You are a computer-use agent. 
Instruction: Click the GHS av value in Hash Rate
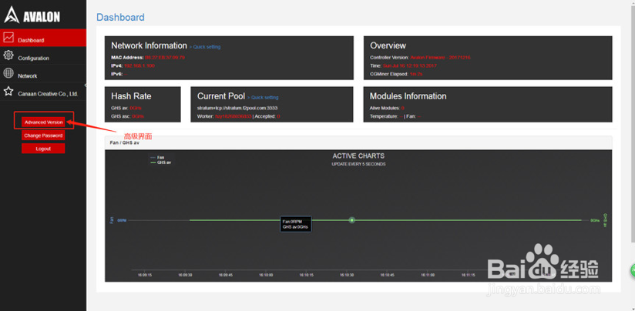pyautogui.click(x=136, y=108)
